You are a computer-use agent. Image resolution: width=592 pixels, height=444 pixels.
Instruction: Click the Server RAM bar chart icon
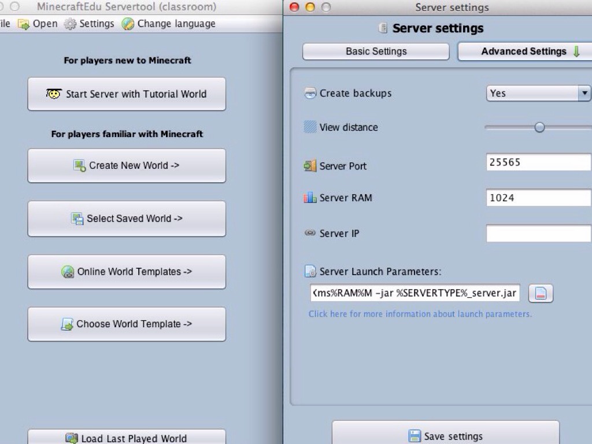pos(310,198)
